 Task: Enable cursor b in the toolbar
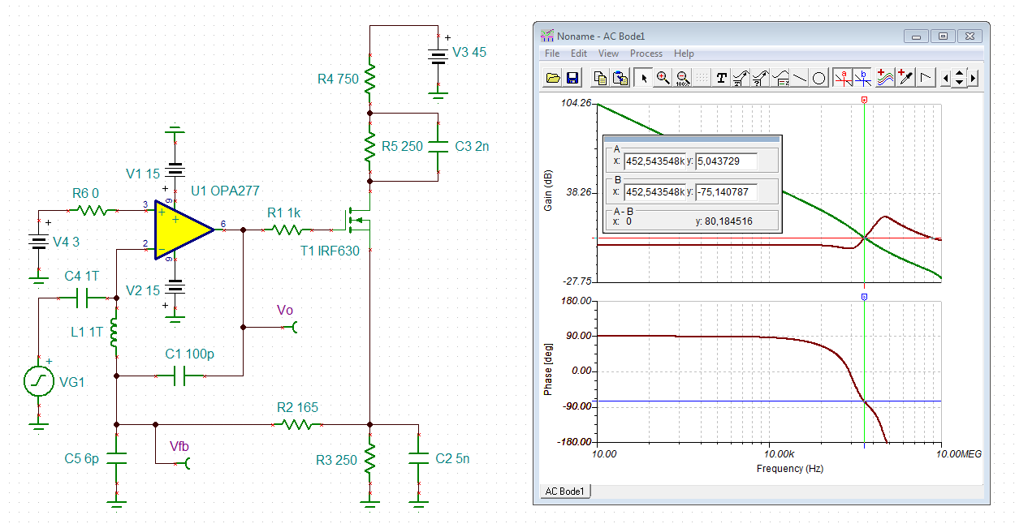point(862,78)
